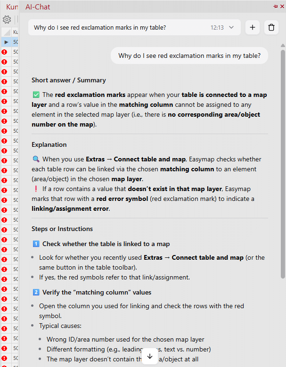Click the 12:13 timestamp in chat header

[x=217, y=28]
